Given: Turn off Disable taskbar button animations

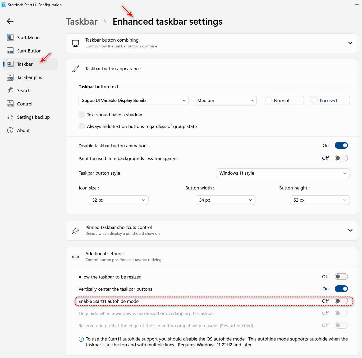Looking at the screenshot, I should (x=341, y=145).
